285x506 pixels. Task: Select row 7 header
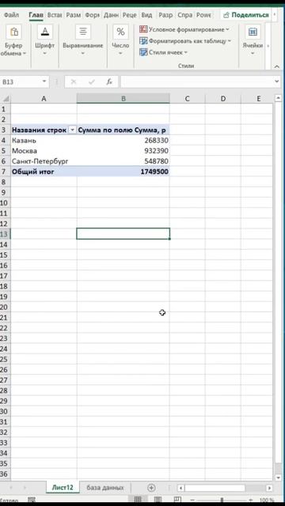pos(5,172)
